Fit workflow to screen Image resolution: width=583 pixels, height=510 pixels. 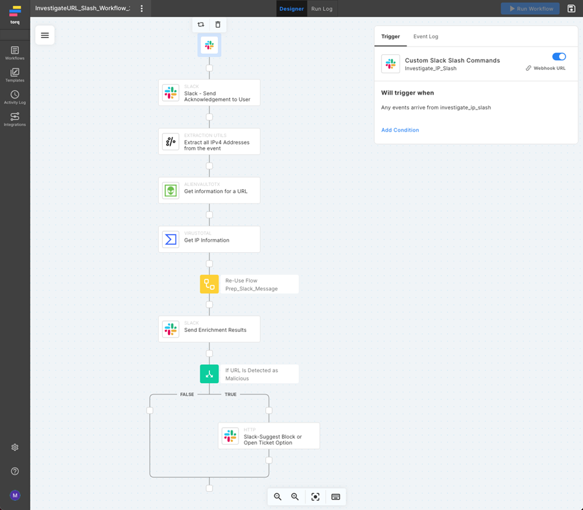pyautogui.click(x=315, y=496)
